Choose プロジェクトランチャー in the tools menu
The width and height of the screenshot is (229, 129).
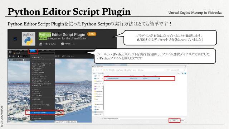click(43, 78)
